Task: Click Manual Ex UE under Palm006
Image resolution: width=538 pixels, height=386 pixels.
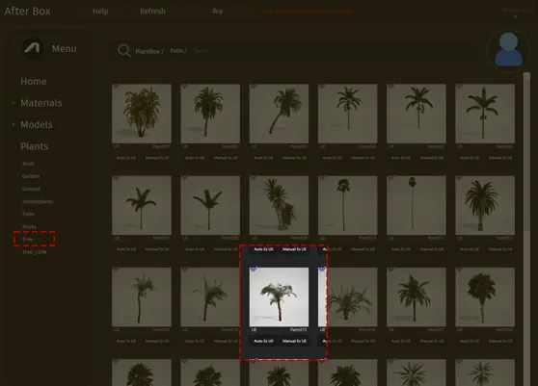Action: point(499,158)
